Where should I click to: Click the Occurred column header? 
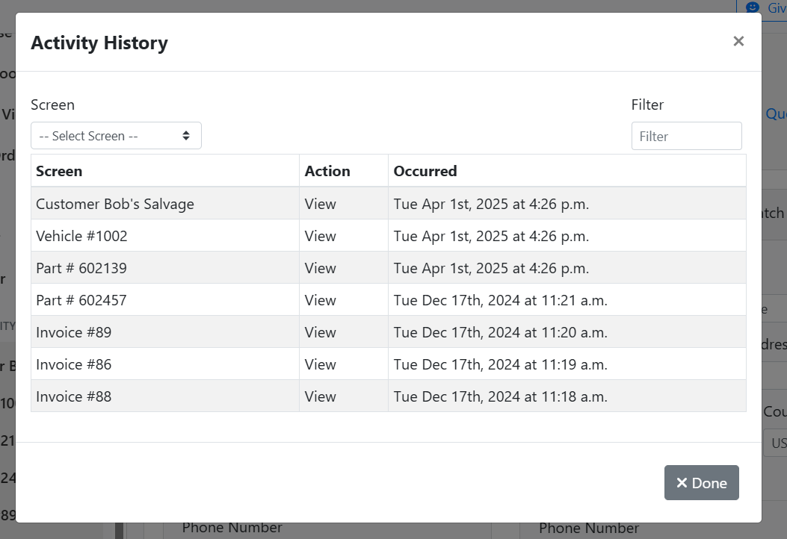coord(425,171)
